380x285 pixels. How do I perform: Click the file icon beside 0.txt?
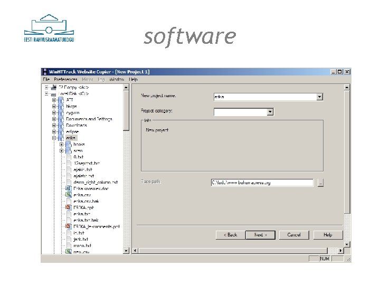[x=69, y=157]
